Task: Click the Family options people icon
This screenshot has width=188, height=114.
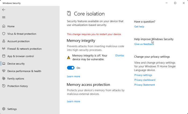Action: tap(4, 79)
